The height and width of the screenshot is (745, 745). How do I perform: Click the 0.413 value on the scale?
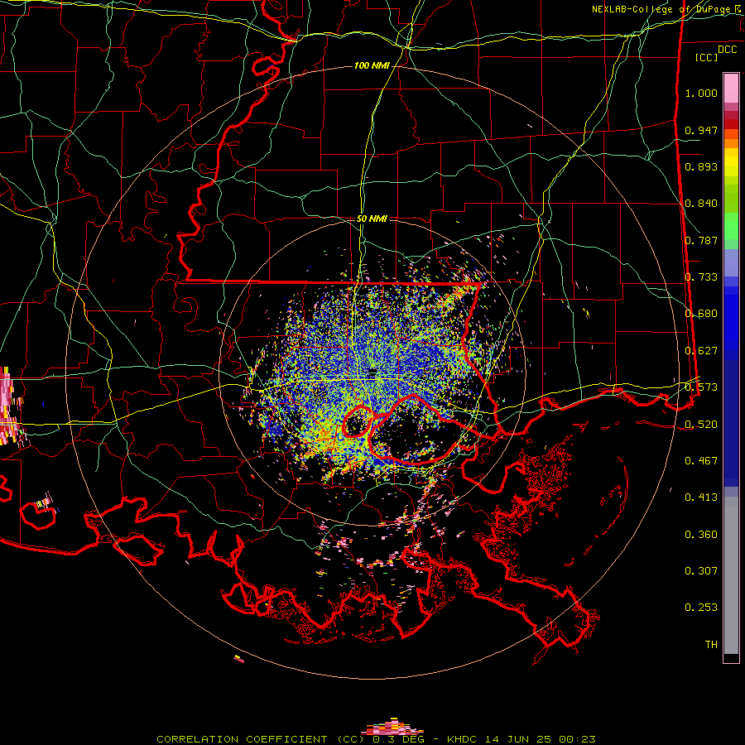pos(701,497)
